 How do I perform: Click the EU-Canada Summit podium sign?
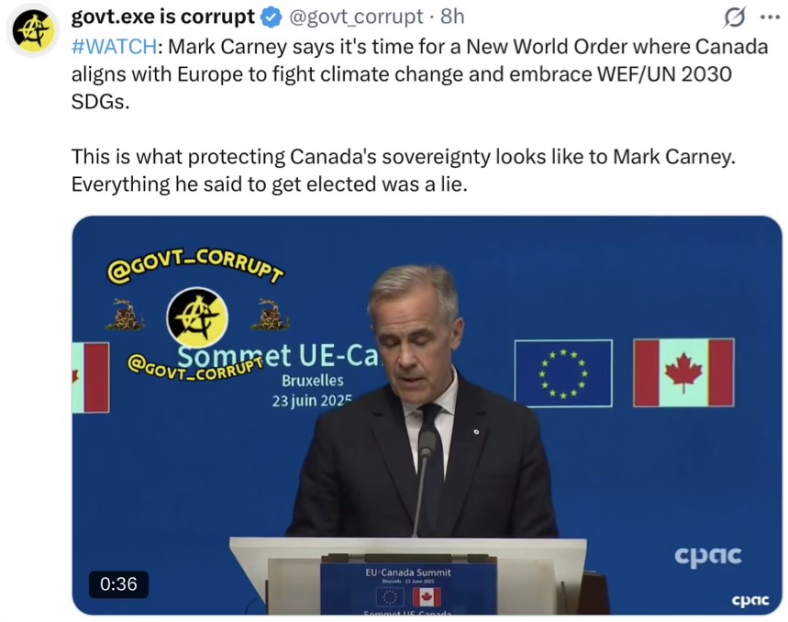[x=408, y=588]
